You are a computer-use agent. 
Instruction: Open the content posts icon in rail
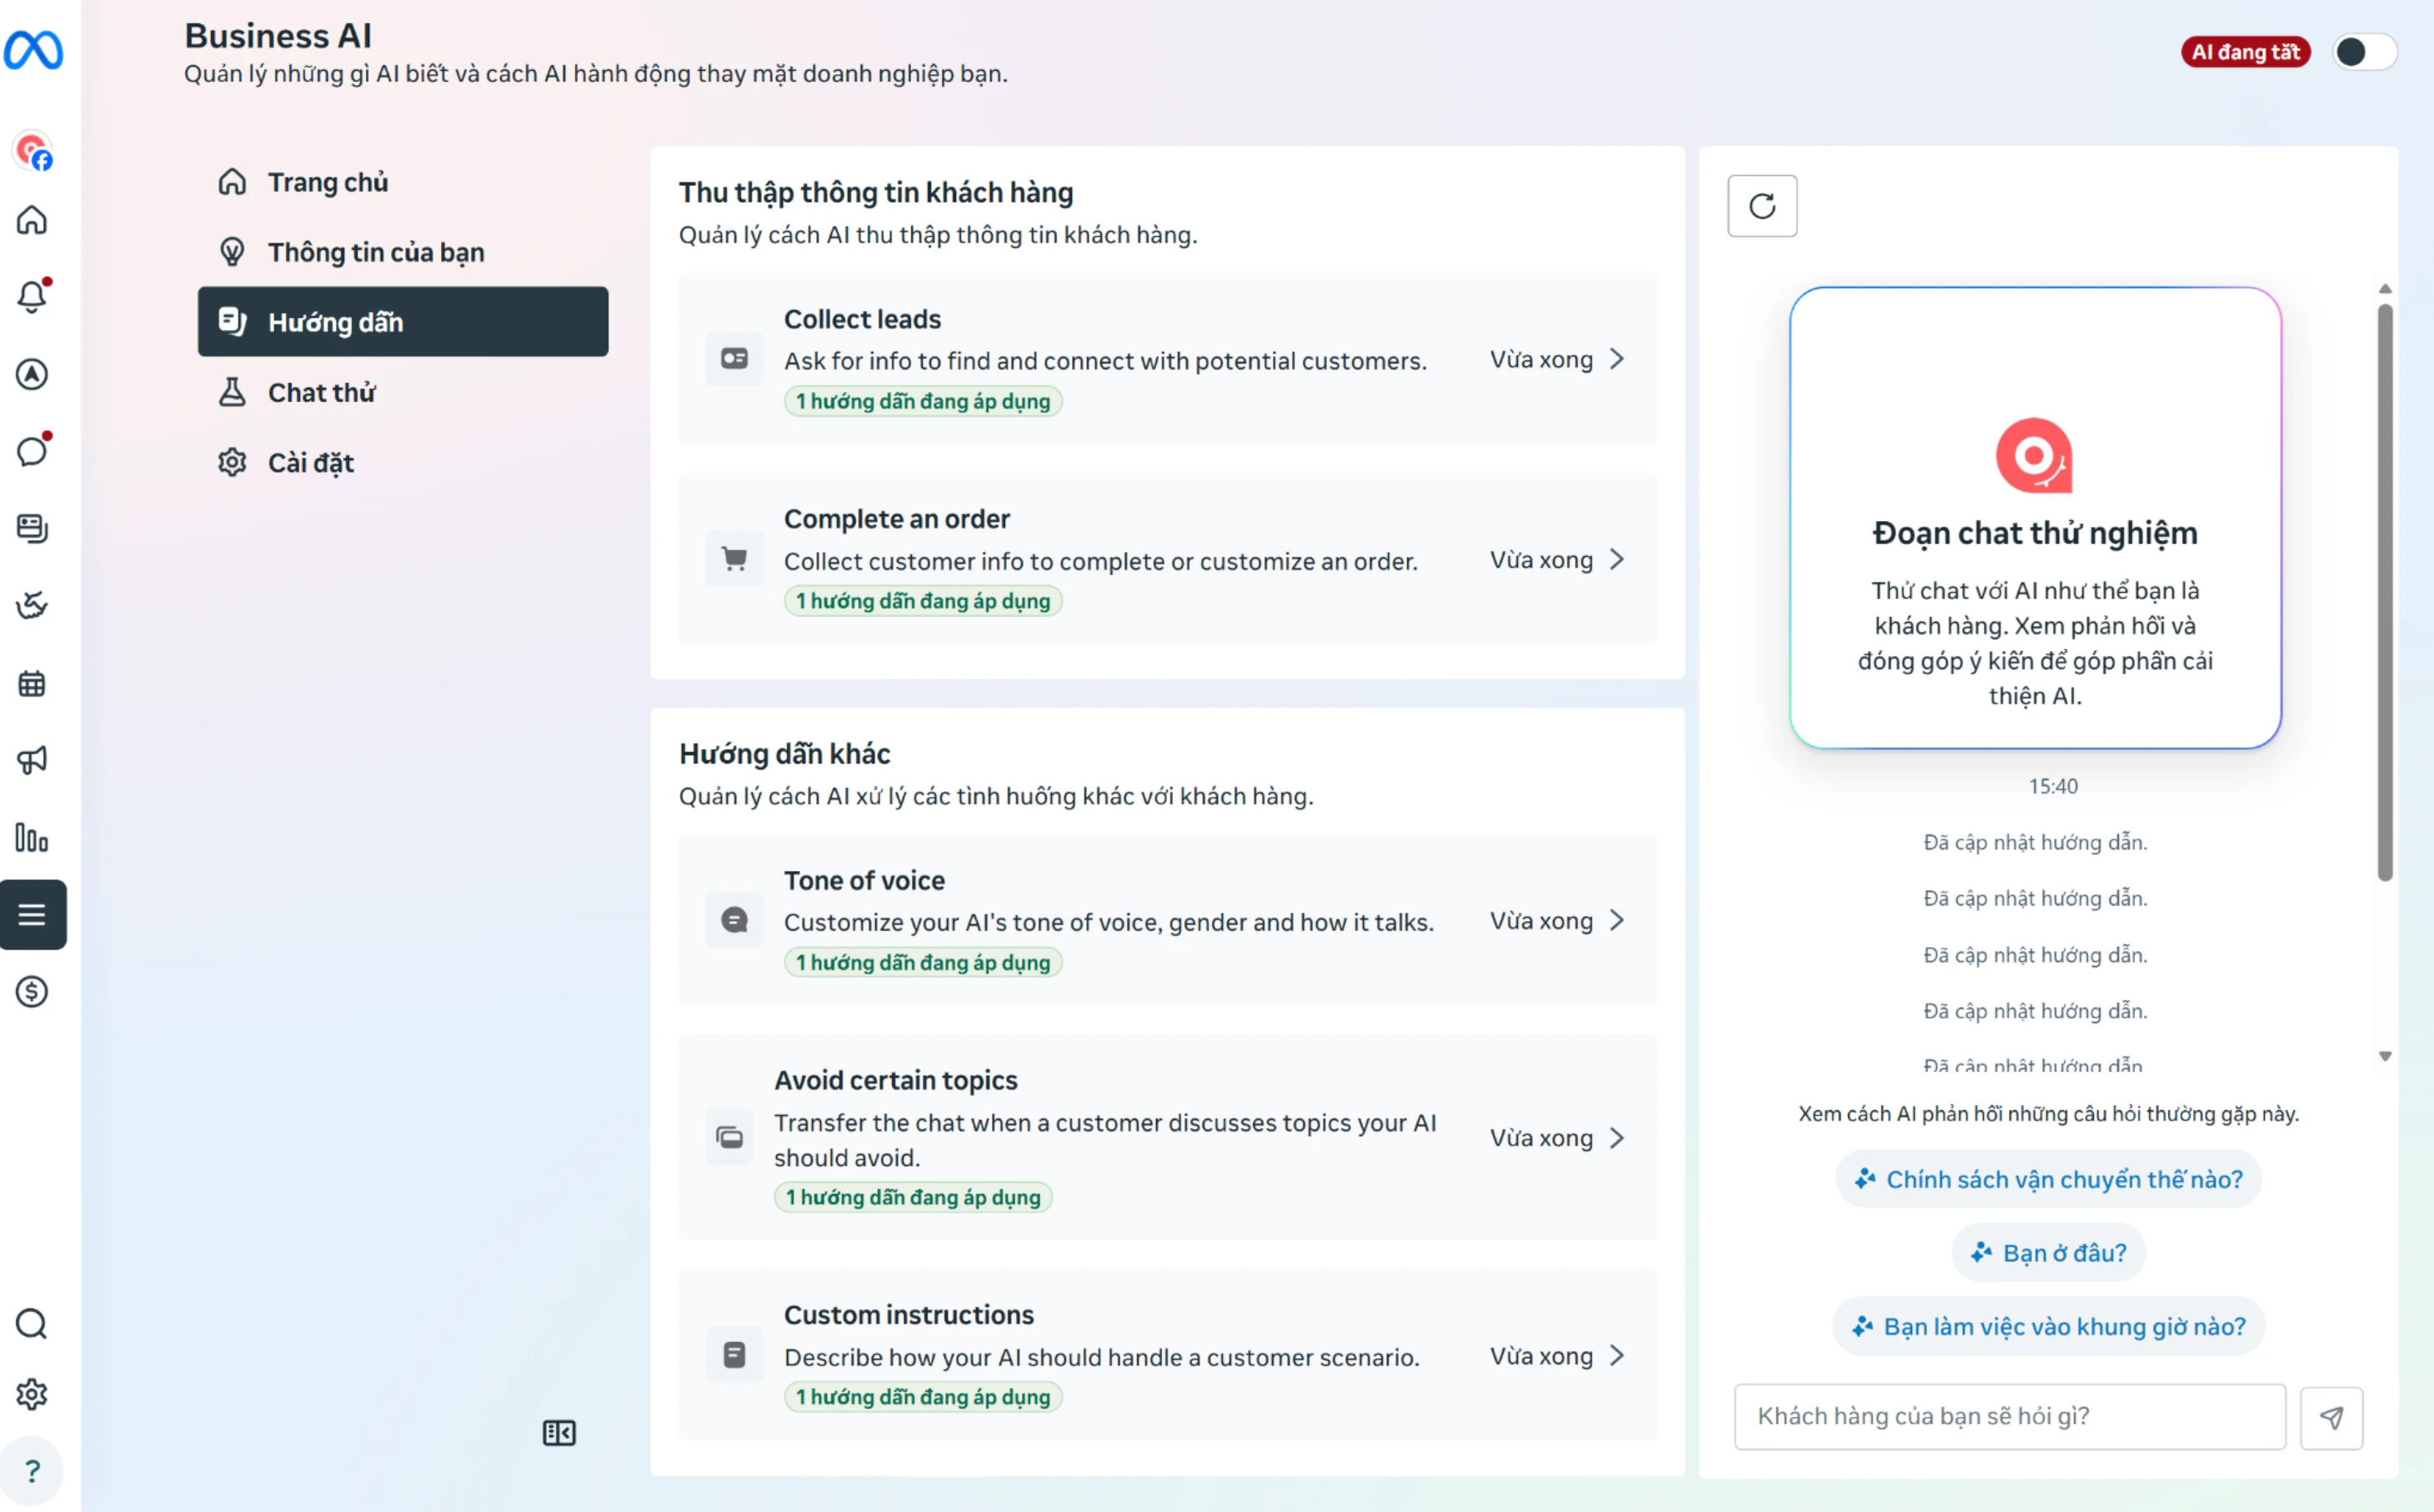coord(32,528)
